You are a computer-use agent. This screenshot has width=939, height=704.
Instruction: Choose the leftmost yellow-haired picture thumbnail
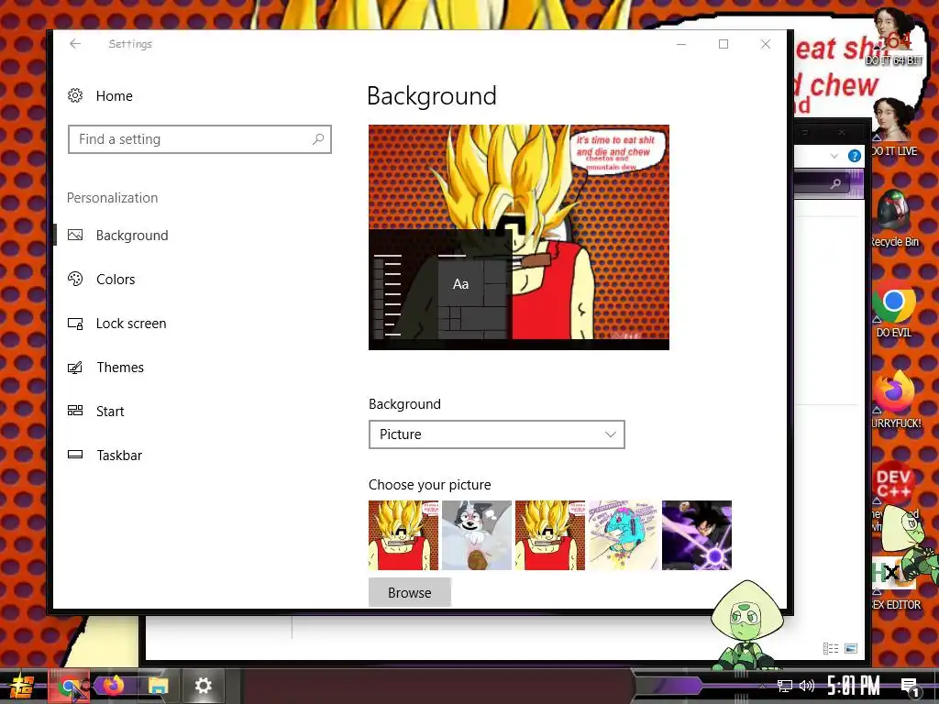click(x=403, y=535)
